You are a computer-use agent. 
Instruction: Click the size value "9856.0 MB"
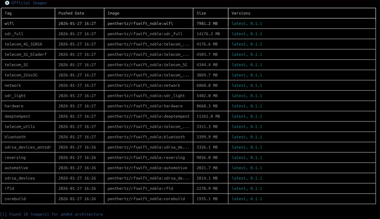pos(207,158)
